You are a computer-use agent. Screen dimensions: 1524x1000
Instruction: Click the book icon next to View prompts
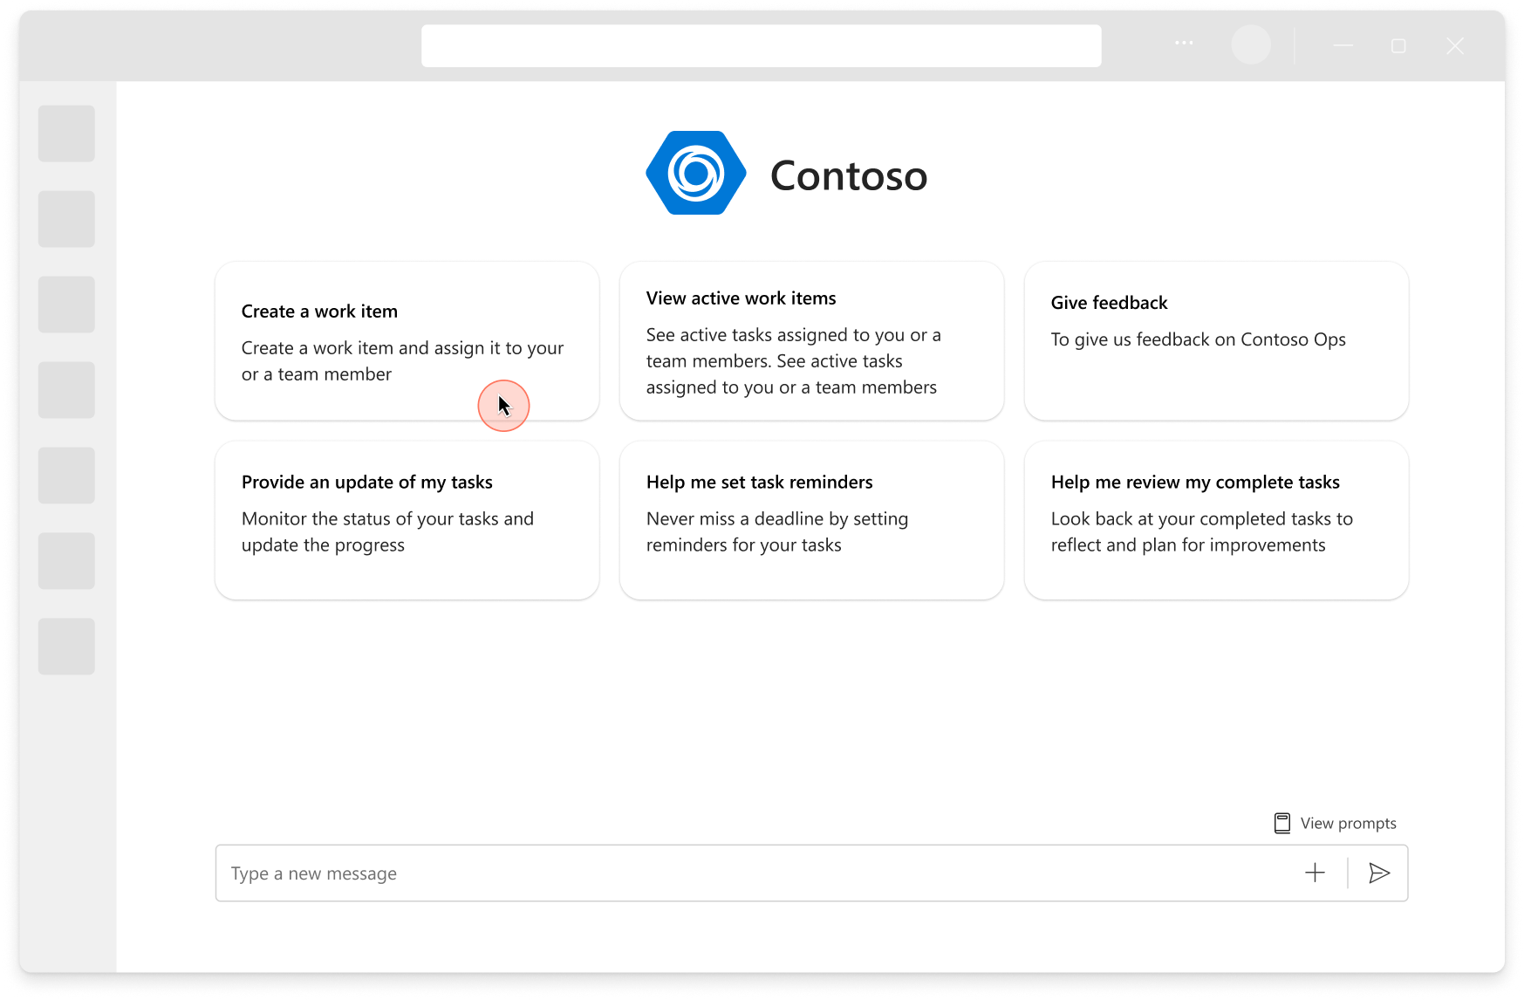[1281, 822]
